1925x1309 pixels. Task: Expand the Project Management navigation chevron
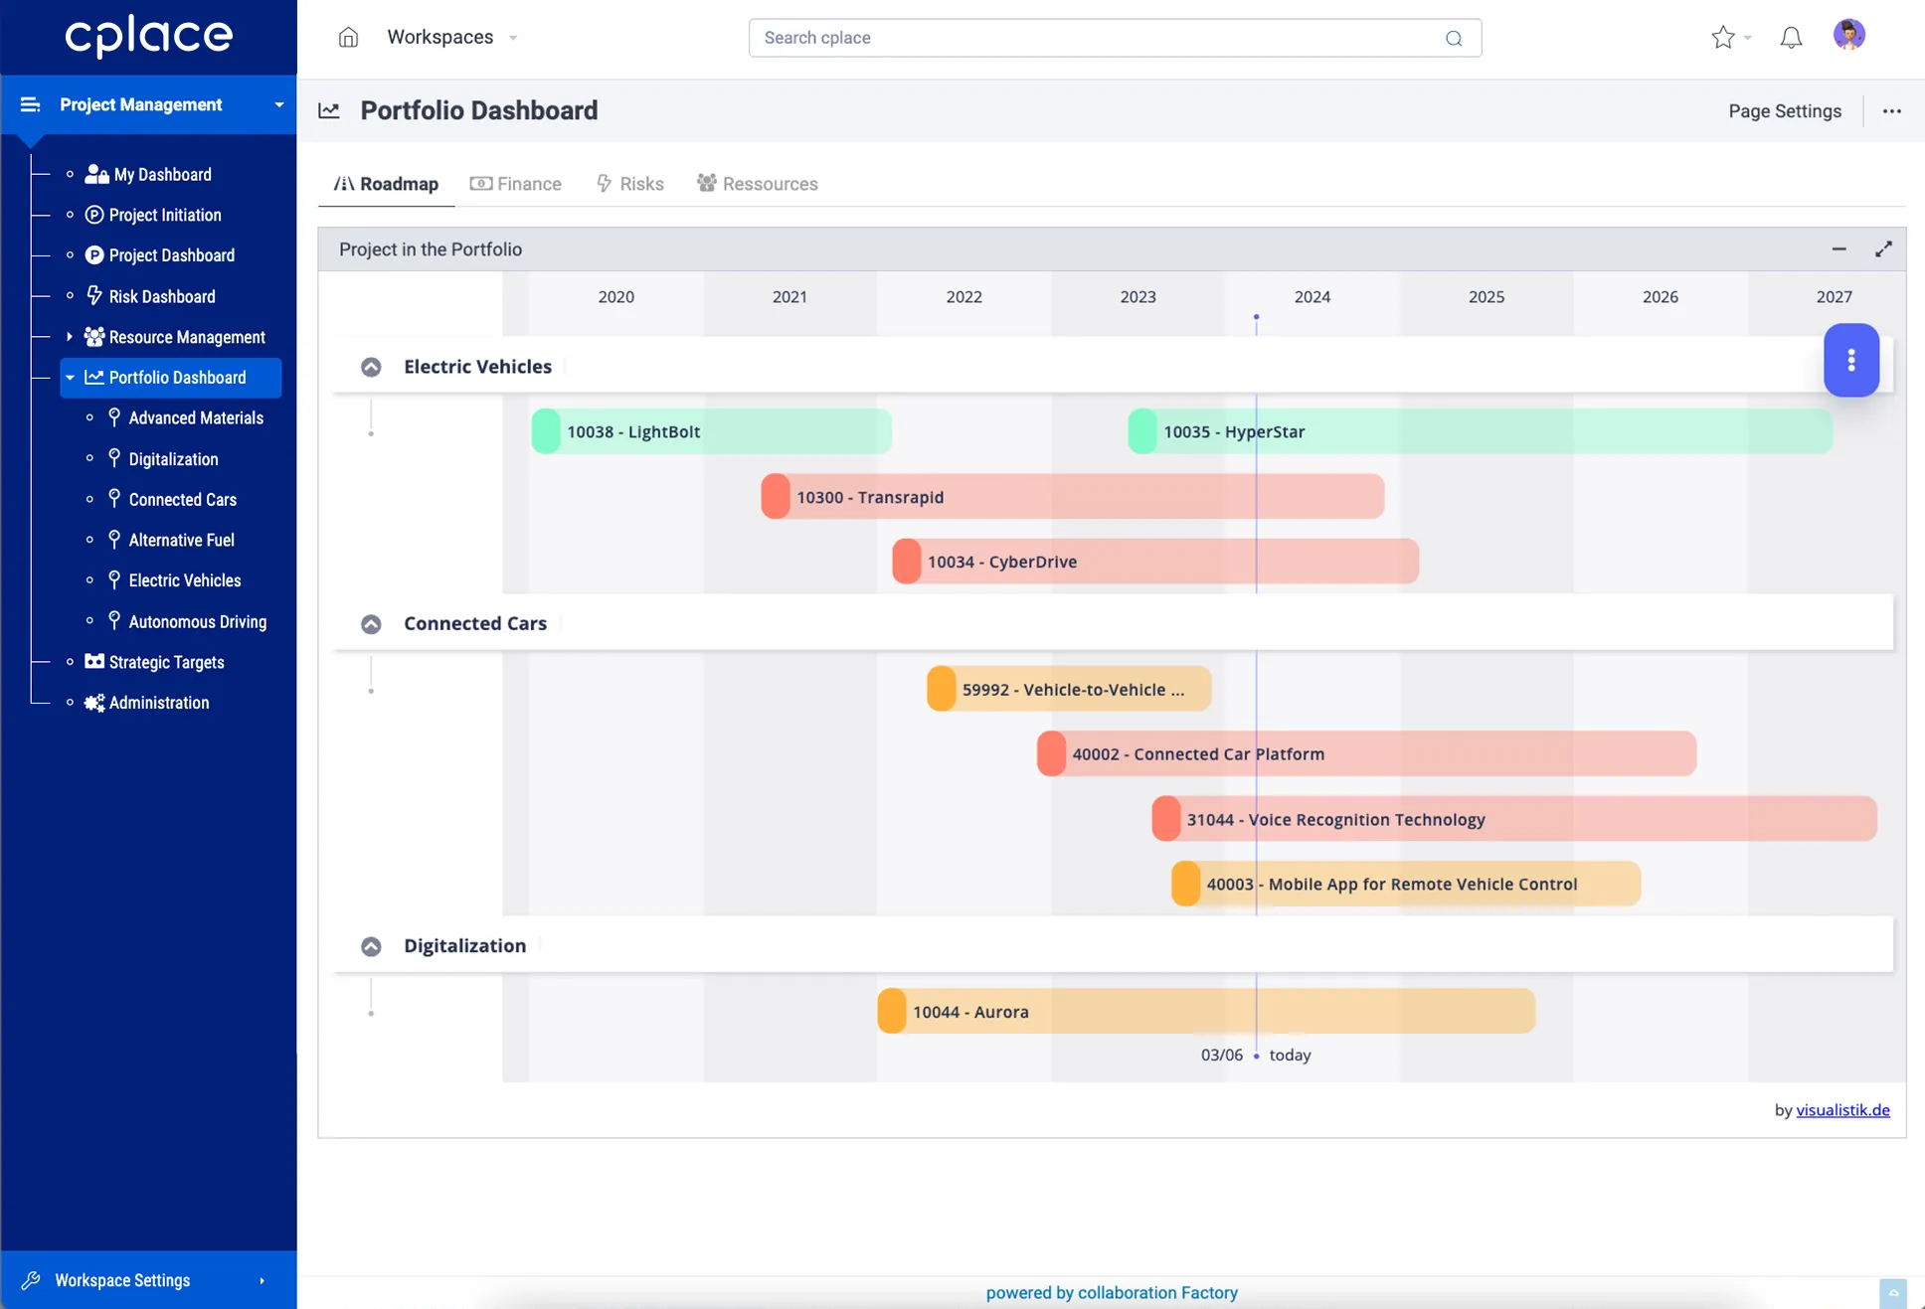tap(278, 104)
